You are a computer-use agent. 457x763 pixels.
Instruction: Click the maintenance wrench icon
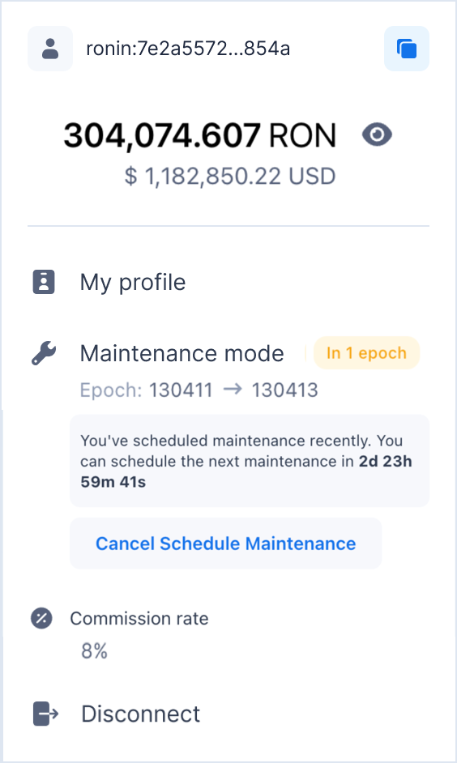point(44,353)
